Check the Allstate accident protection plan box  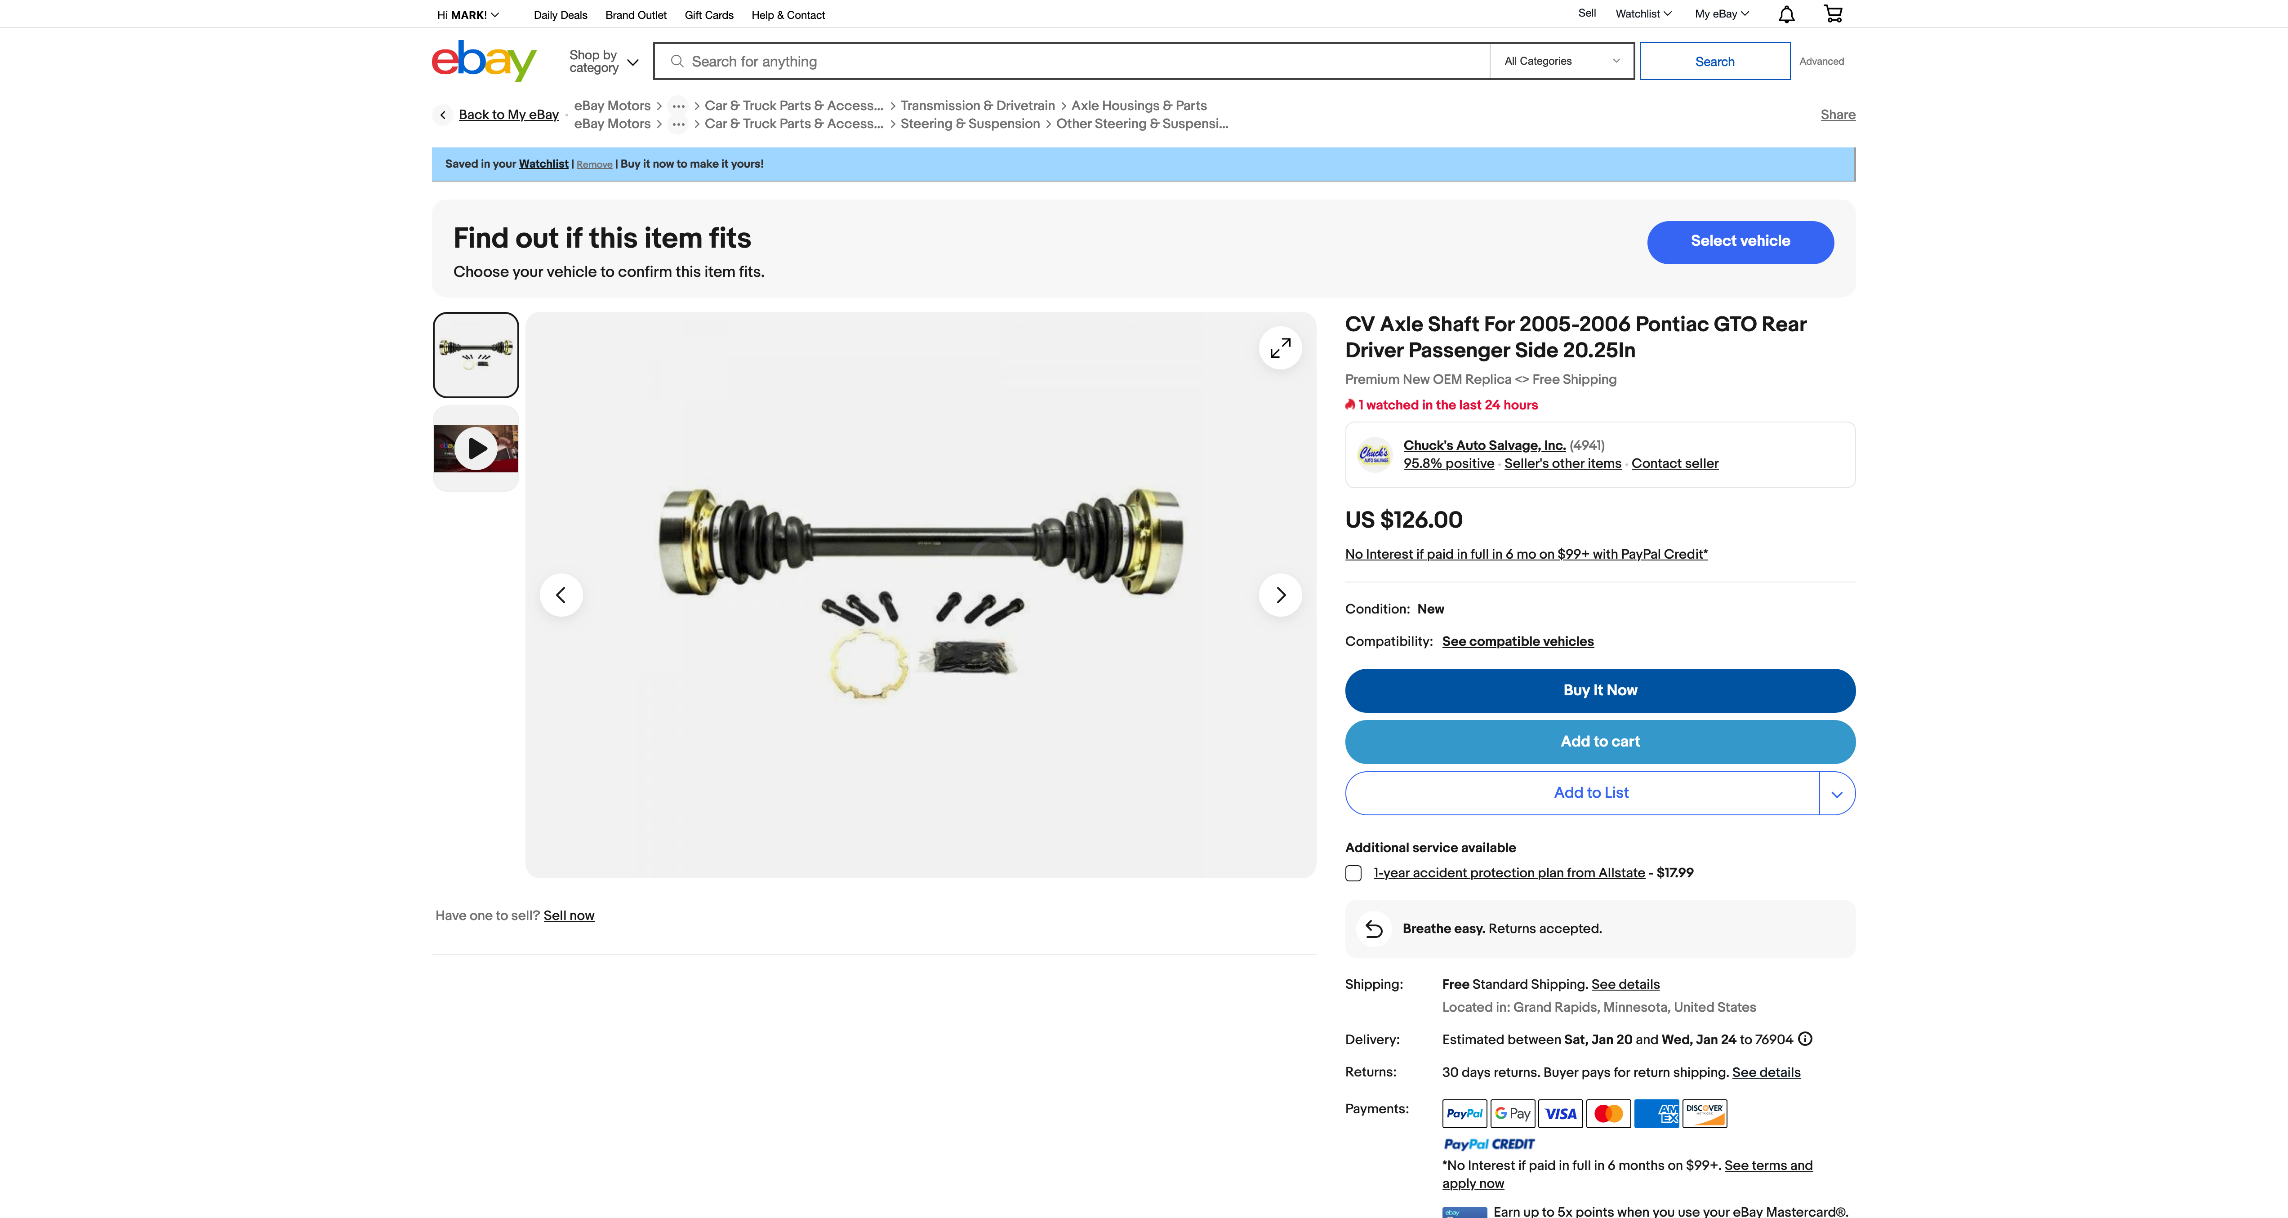click(x=1353, y=874)
